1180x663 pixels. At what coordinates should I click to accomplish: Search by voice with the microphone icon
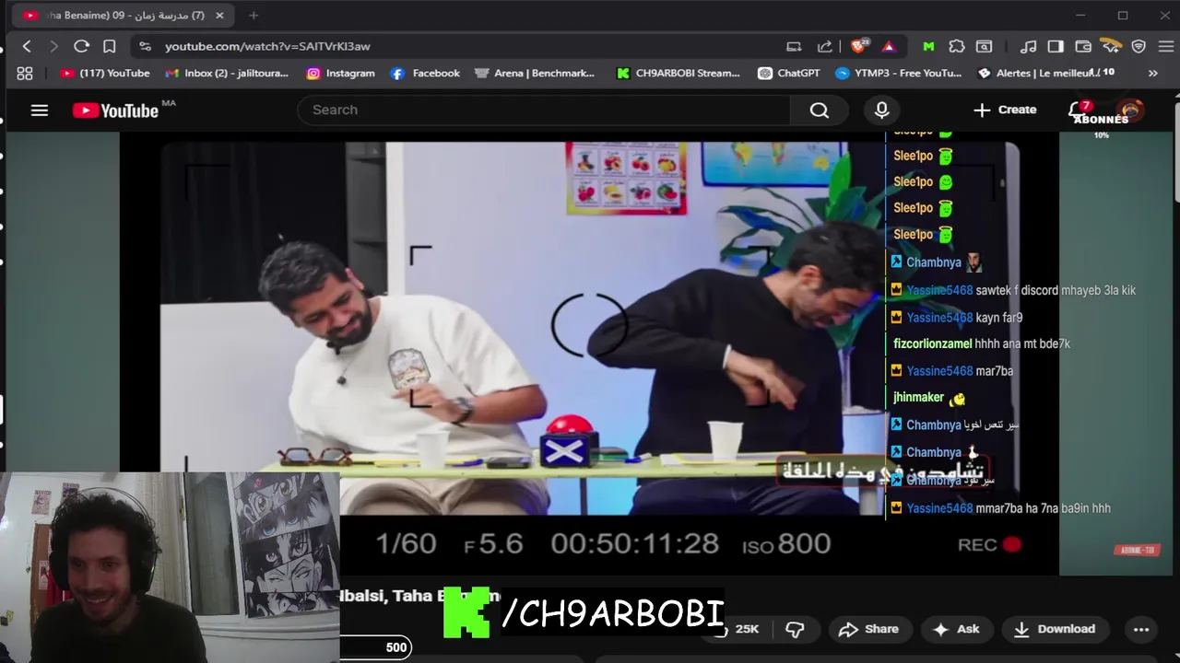[882, 110]
